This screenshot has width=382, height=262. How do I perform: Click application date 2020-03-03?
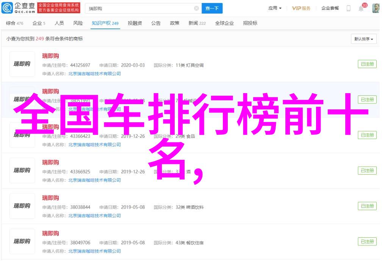tap(133, 65)
